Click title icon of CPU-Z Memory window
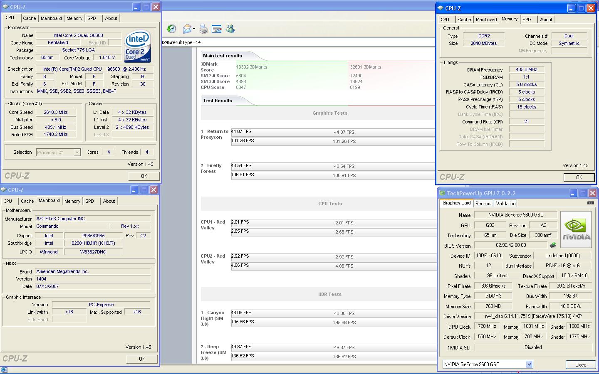The width and height of the screenshot is (599, 374). 441,8
